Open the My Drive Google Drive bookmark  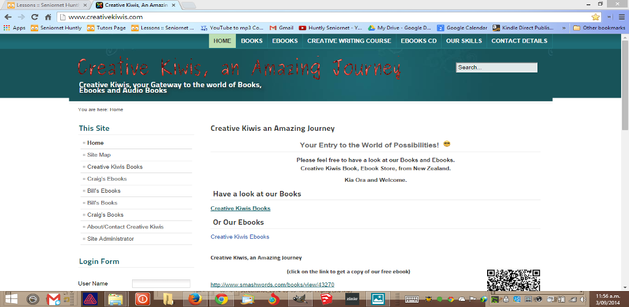coord(400,28)
